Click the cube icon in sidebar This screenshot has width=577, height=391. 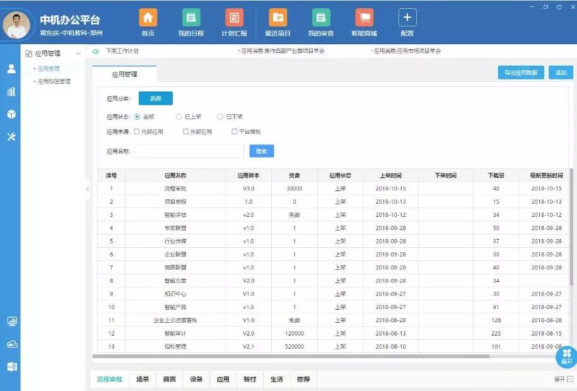tap(11, 114)
